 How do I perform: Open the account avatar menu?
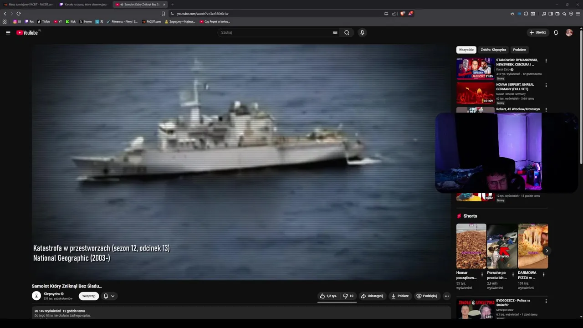tap(569, 32)
